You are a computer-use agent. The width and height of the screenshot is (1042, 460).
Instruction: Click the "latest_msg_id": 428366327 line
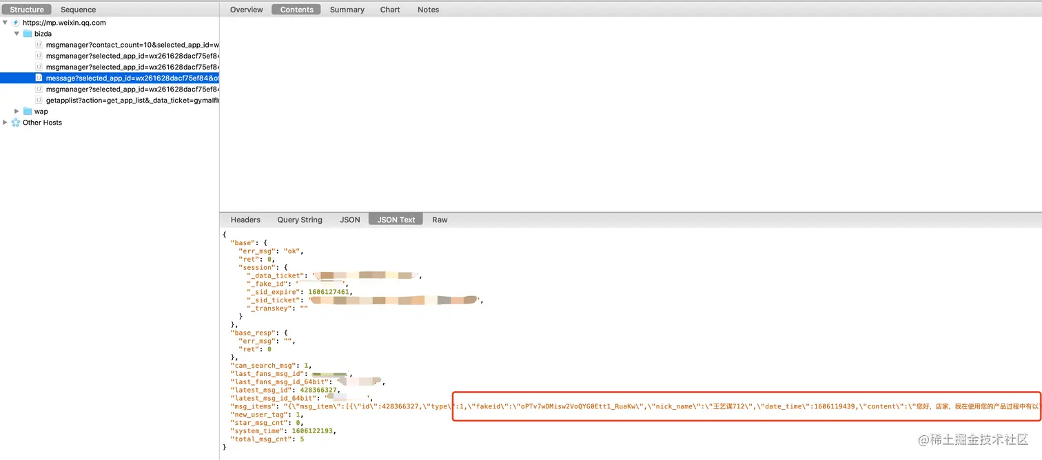pyautogui.click(x=285, y=390)
